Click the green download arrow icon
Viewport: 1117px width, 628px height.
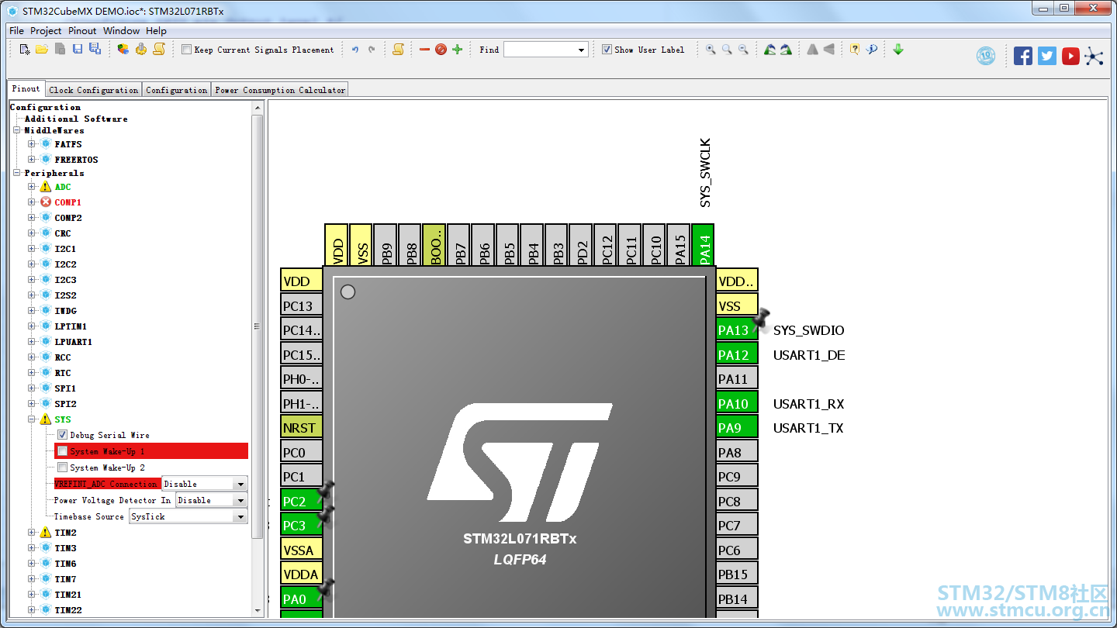pyautogui.click(x=898, y=50)
